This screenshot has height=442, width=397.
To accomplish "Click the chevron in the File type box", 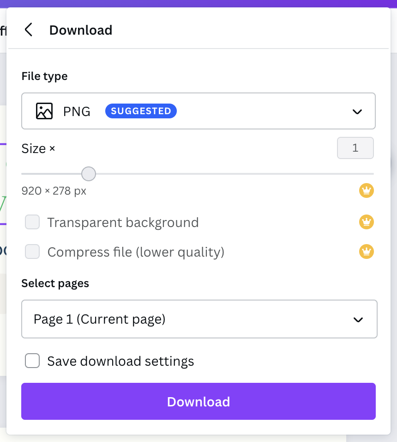I will [357, 111].
